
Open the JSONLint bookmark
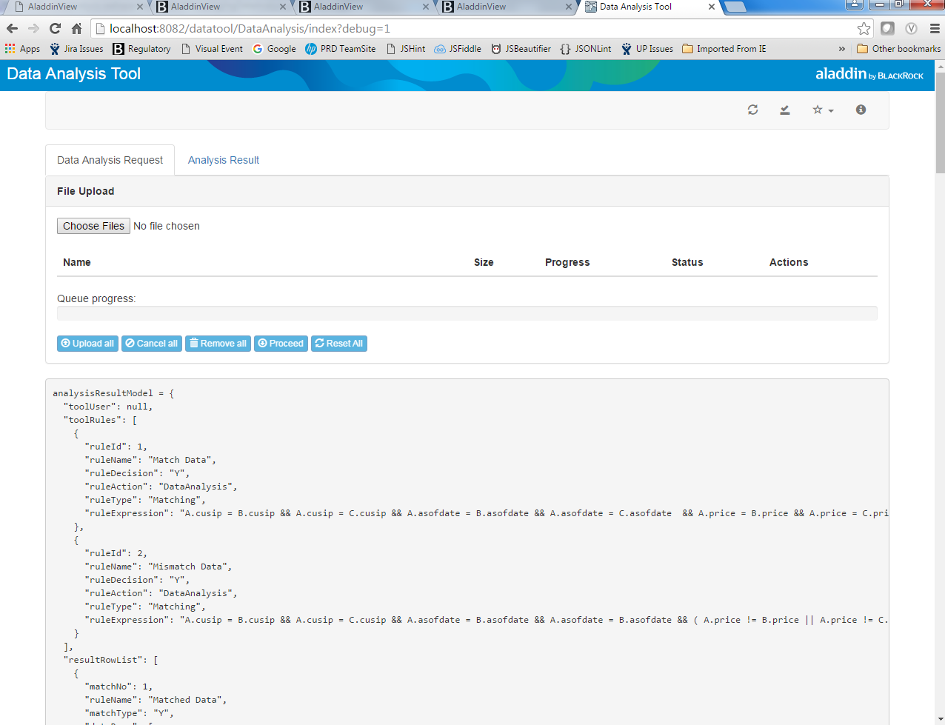point(586,49)
